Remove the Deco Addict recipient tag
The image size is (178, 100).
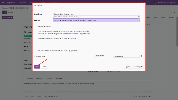click(x=63, y=17)
